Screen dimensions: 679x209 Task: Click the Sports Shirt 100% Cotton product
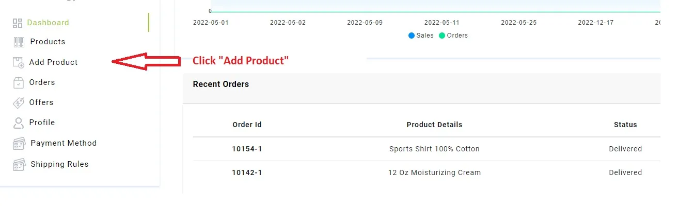[434, 149]
